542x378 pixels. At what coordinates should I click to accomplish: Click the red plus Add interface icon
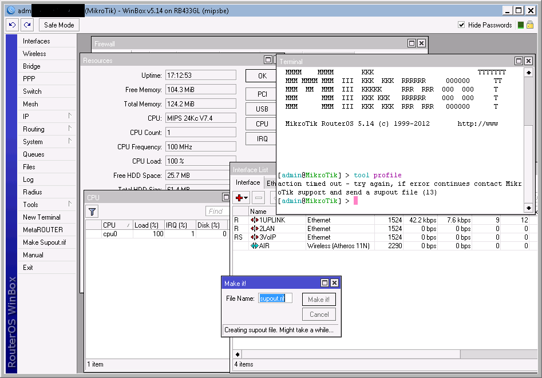point(240,198)
